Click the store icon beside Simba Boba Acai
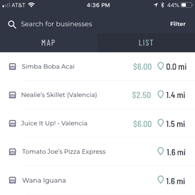Viewport: 195px width, 195px height. pos(13,66)
